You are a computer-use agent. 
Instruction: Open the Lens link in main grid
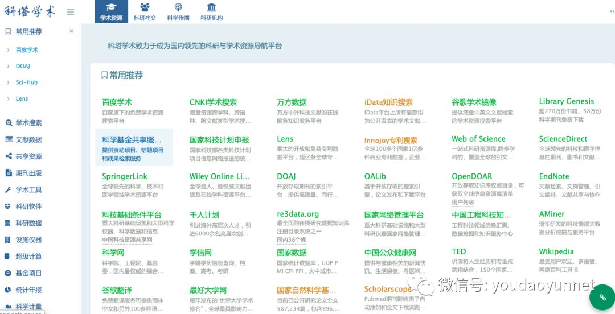[x=285, y=139]
